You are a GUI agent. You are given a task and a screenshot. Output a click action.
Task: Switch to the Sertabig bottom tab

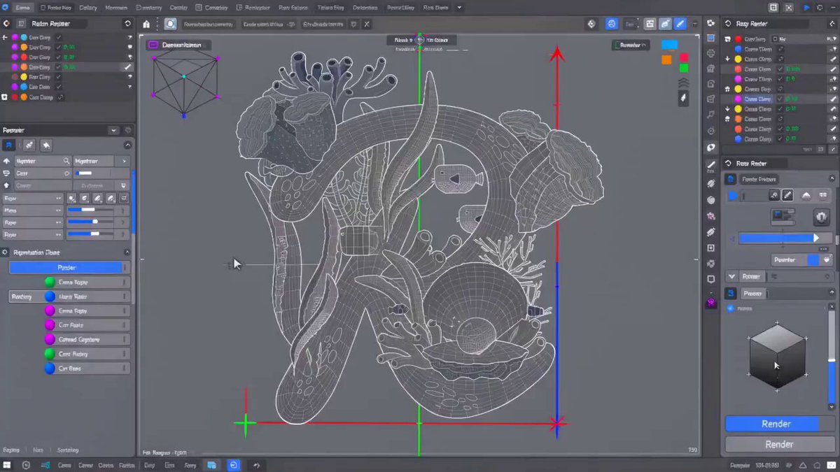point(68,450)
